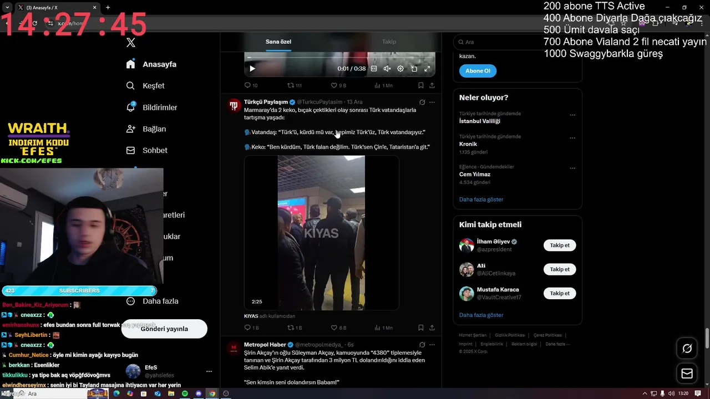Open Anasayfa home in the sidebar
The height and width of the screenshot is (399, 710).
click(151, 64)
